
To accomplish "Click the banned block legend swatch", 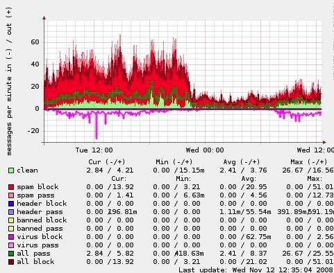I will click(x=11, y=220).
